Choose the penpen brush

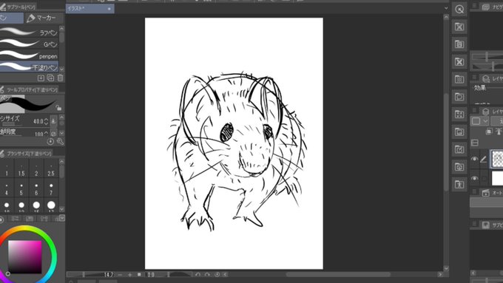[29, 55]
